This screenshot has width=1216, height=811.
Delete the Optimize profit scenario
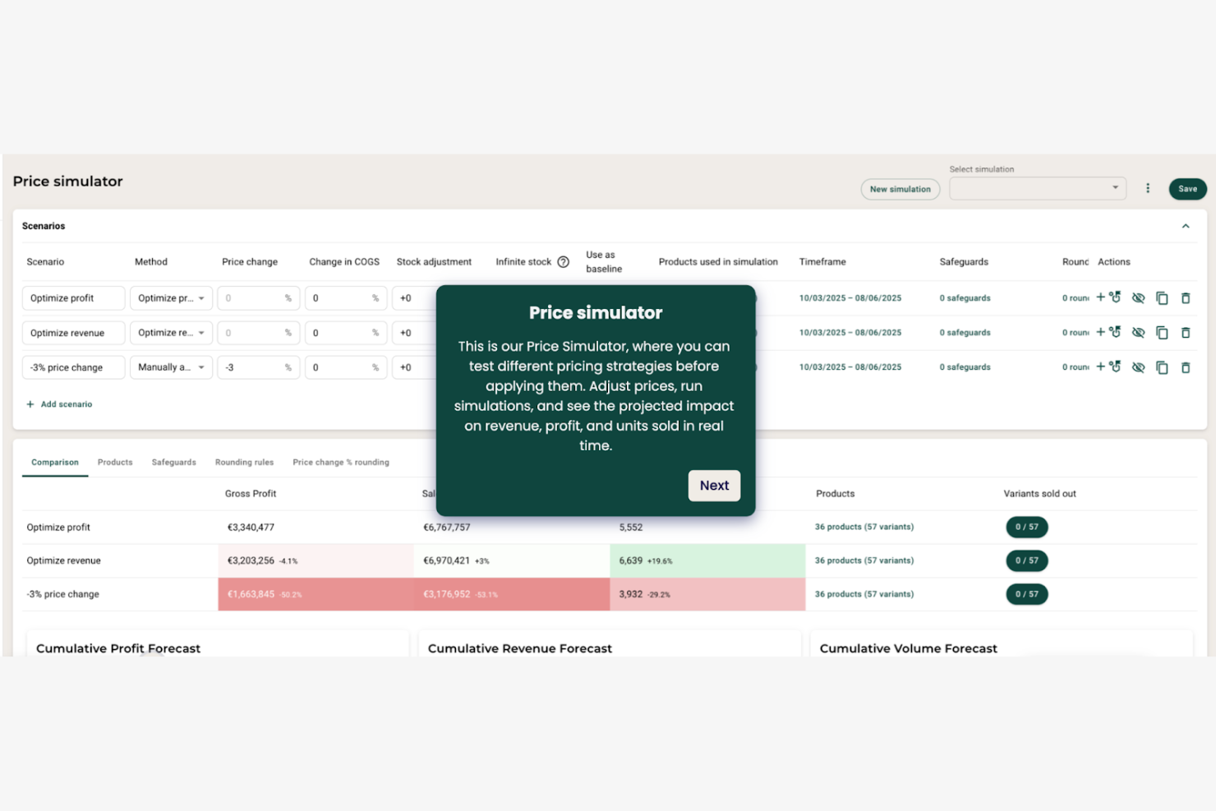point(1186,297)
